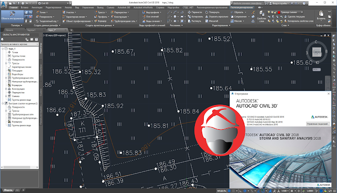Select the Перенести move tool
The image size is (337, 193).
click(195, 12)
